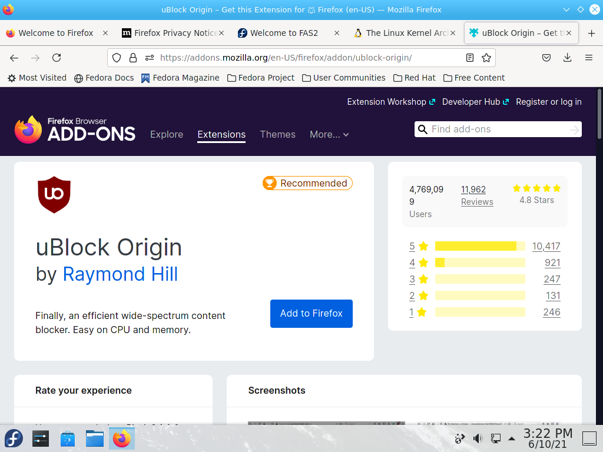
Task: Click the Find add-ons search field
Action: 498,129
